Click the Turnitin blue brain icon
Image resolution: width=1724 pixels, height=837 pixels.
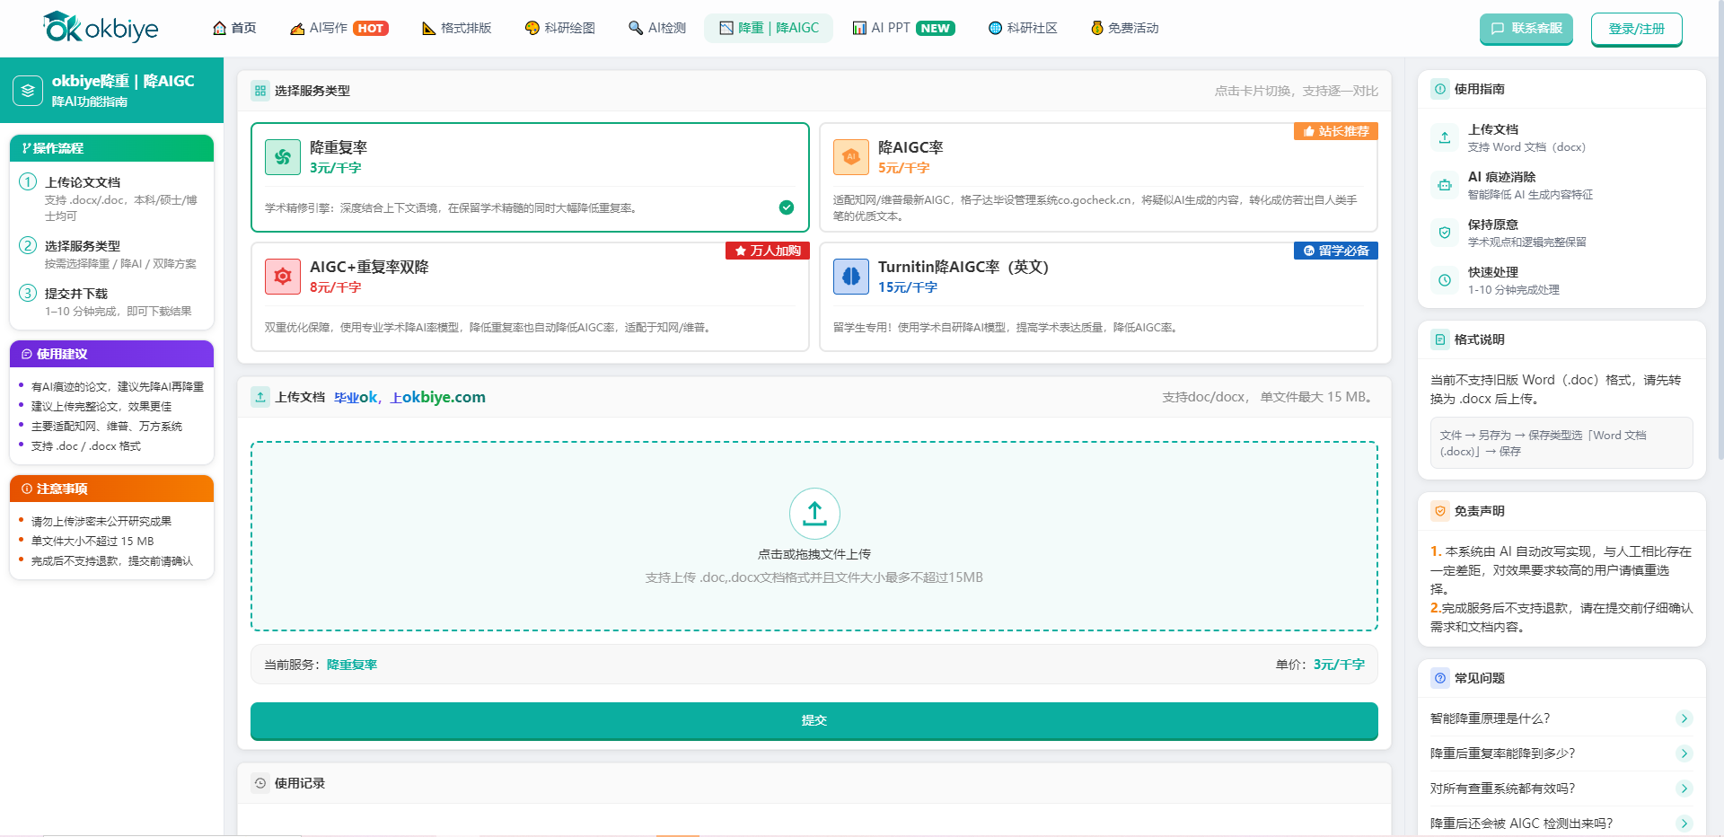coord(851,277)
